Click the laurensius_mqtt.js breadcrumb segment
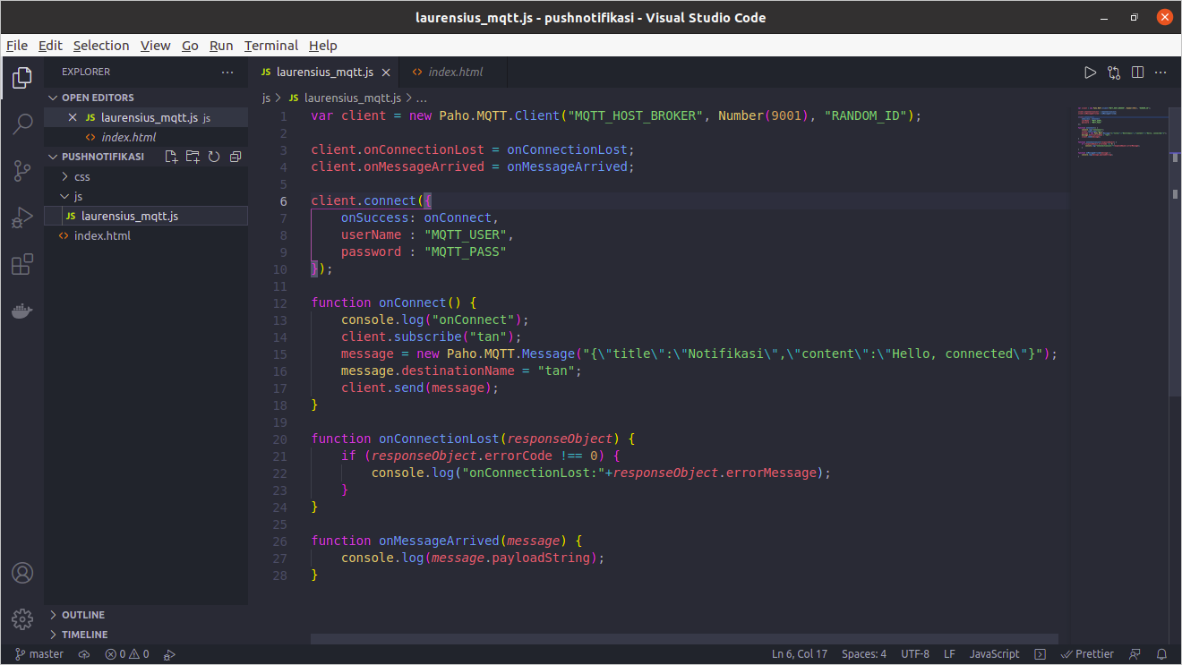The height and width of the screenshot is (665, 1182). (346, 98)
